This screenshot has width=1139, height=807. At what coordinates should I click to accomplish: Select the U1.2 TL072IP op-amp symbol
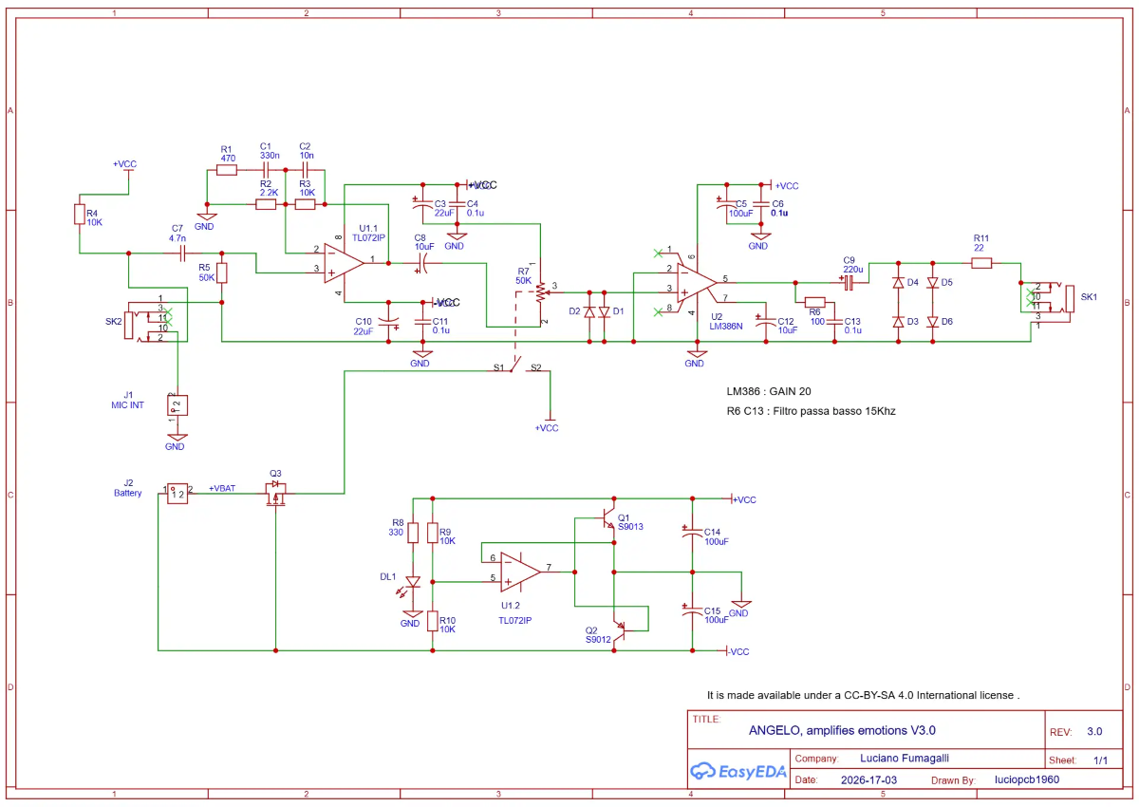pyautogui.click(x=520, y=571)
